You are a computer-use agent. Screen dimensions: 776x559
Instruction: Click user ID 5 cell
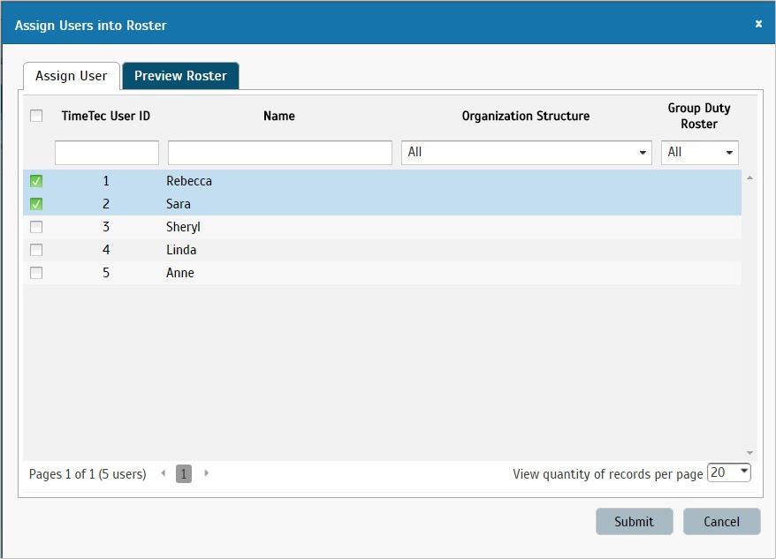pos(106,273)
